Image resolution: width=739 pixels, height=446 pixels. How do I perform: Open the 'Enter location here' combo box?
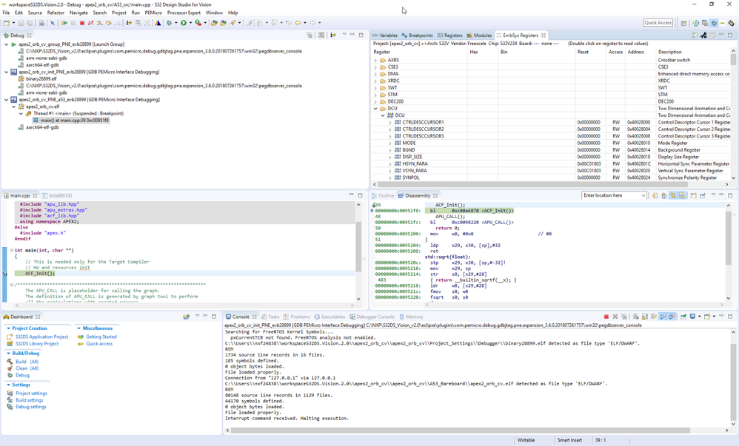[x=643, y=196]
